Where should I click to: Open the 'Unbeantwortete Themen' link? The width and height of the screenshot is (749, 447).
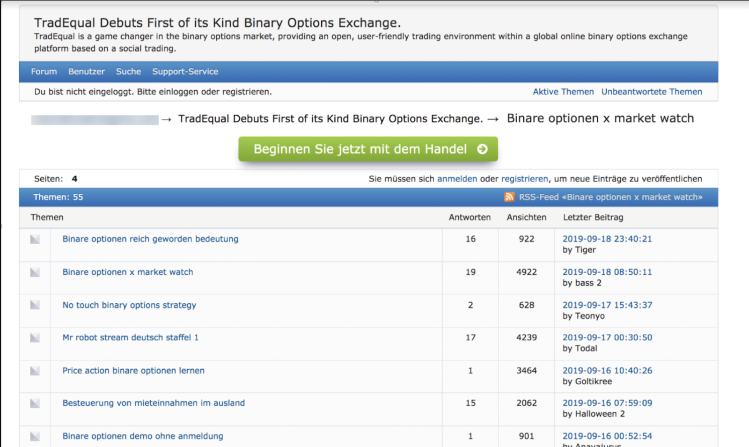pos(652,92)
